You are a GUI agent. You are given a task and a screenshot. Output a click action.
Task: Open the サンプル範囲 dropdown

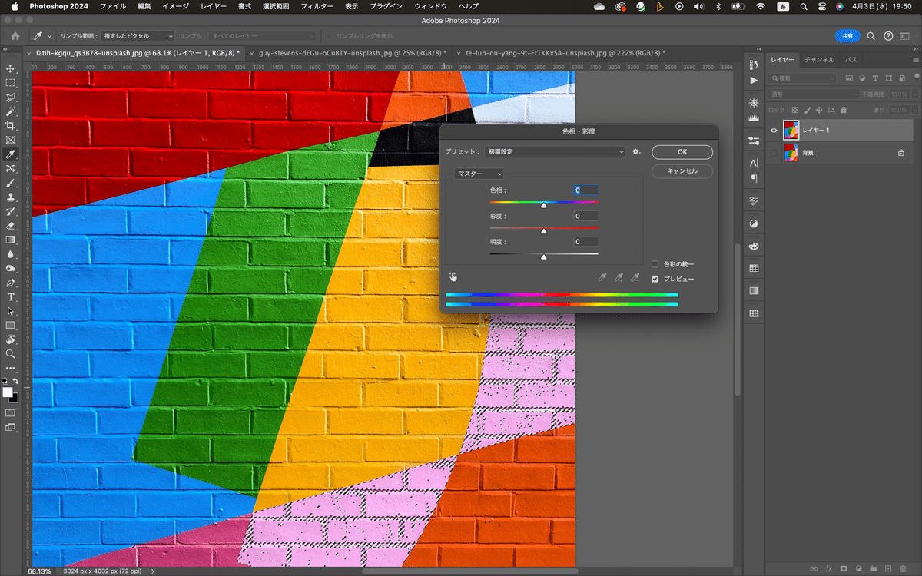(138, 36)
